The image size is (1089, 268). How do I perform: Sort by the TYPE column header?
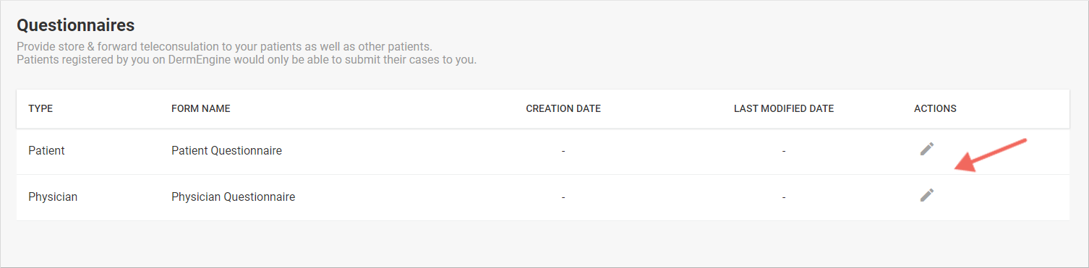(x=40, y=109)
